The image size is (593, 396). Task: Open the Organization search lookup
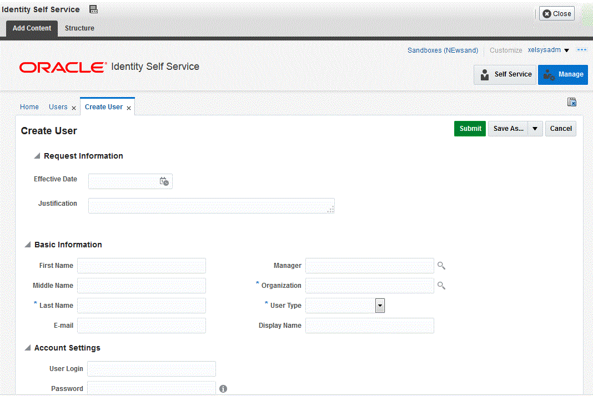point(441,286)
